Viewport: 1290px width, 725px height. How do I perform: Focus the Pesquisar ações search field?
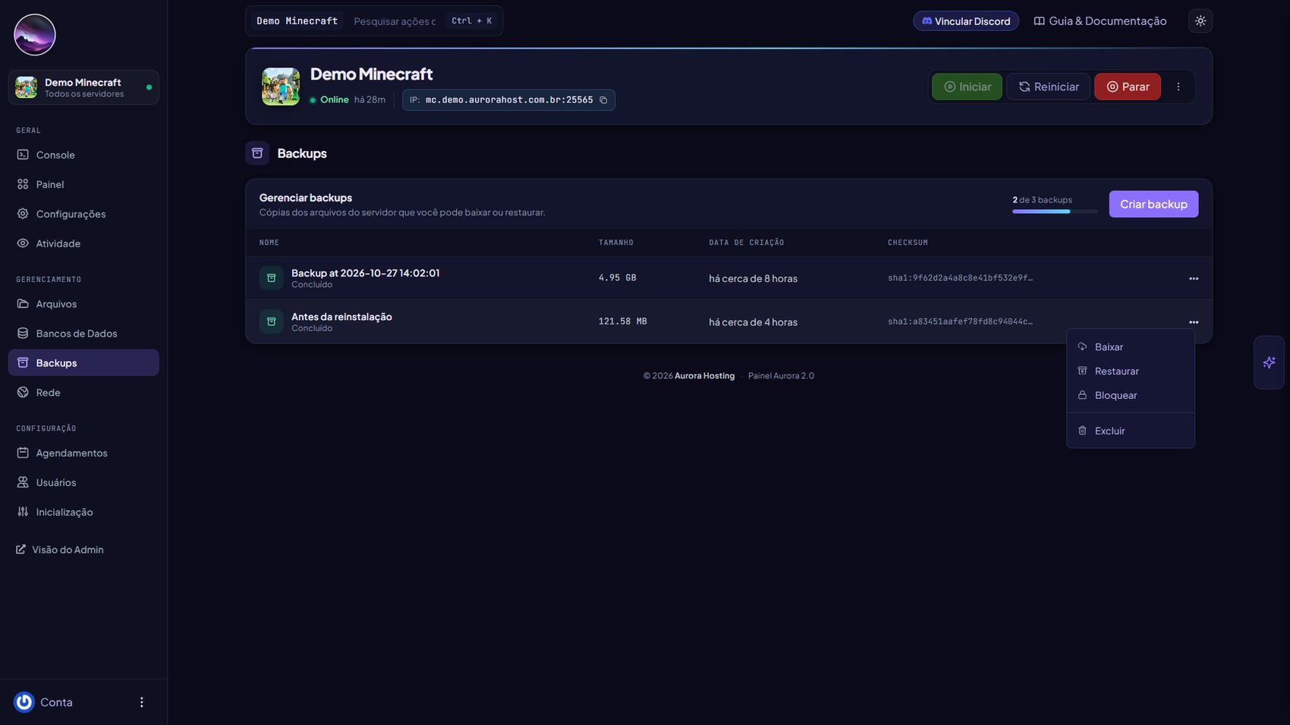(x=395, y=21)
